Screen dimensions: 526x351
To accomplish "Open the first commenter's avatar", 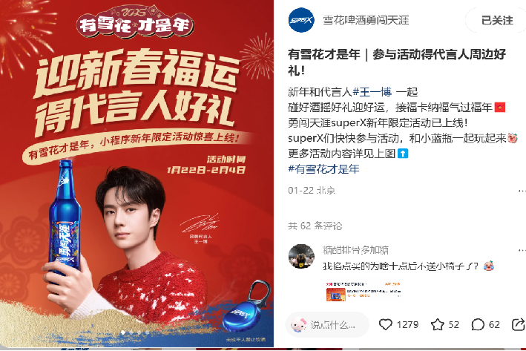I will (x=301, y=257).
